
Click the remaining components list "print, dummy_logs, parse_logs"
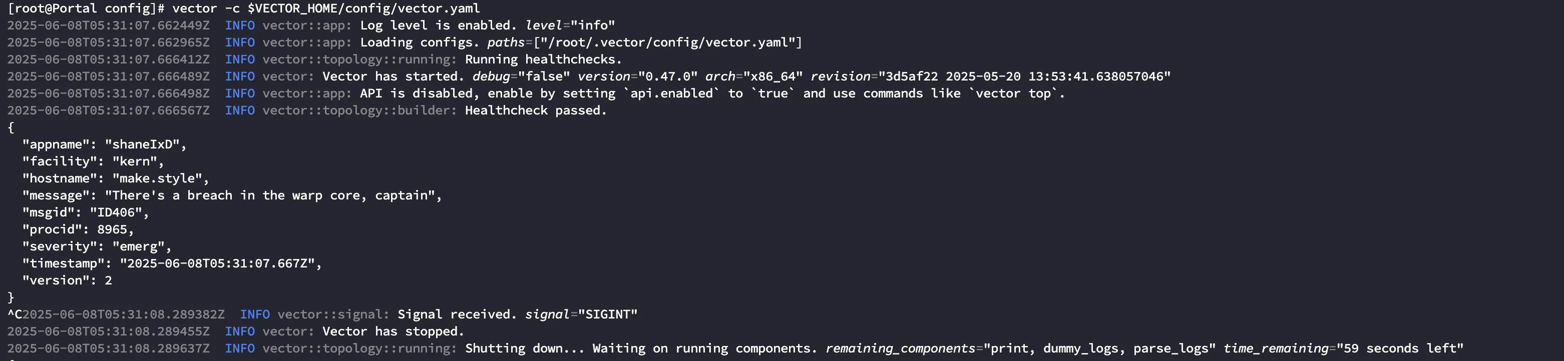(x=1099, y=348)
